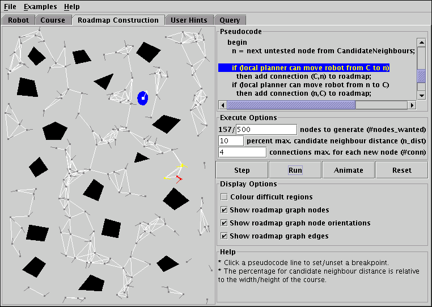The width and height of the screenshot is (432, 307).
Task: Click pseudocode scroll down arrow
Action: (422, 95)
